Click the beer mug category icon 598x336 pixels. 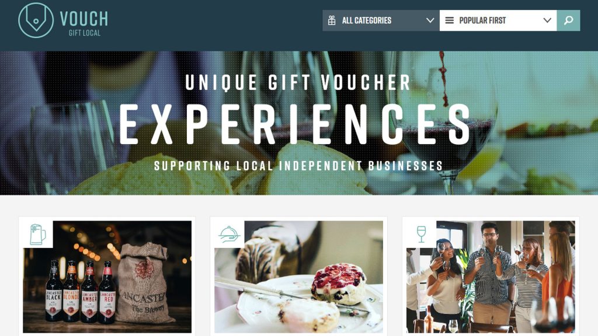point(38,235)
